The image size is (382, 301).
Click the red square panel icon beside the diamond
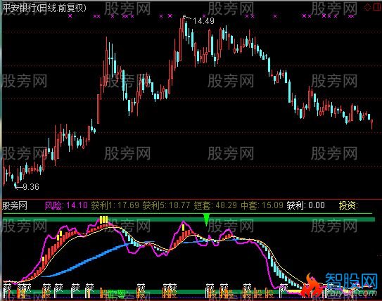pyautogui.click(x=377, y=8)
